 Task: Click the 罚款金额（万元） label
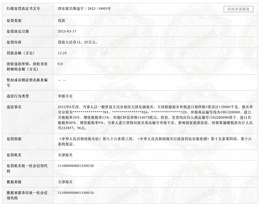coord(20,53)
